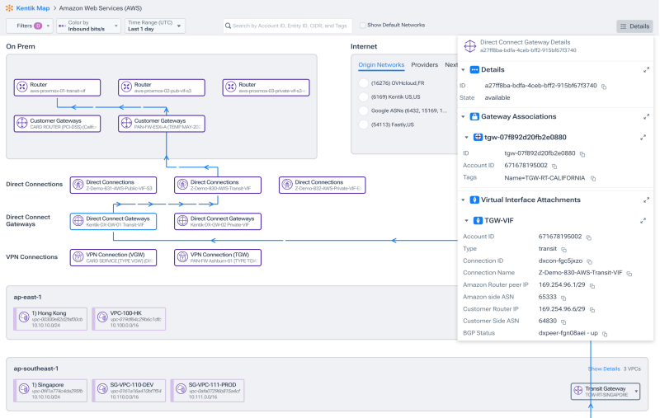Maximize the tgw-07f892d20fb2e0880 entry

(643, 138)
